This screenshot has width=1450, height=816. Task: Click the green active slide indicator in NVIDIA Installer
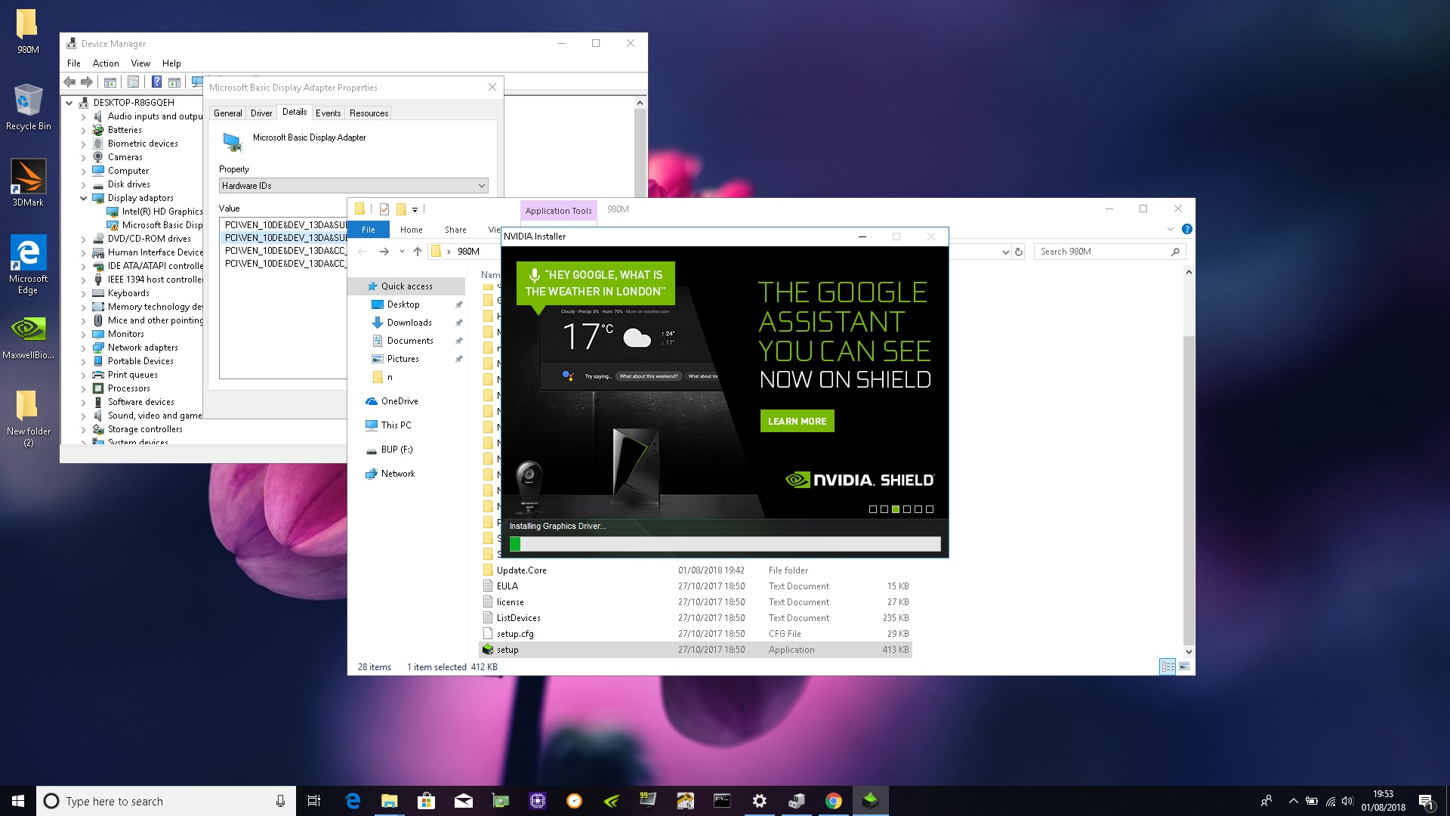point(896,509)
